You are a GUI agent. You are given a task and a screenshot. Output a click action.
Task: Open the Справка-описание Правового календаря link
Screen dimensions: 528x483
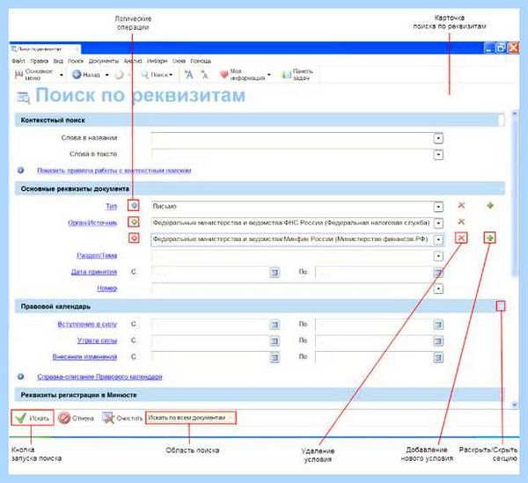click(99, 377)
